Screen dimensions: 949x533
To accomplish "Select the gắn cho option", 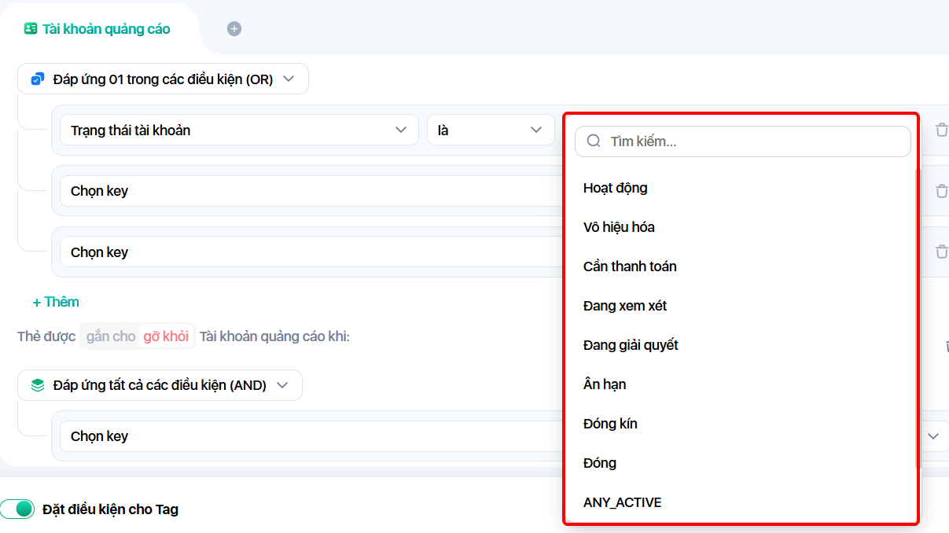I will click(x=111, y=336).
